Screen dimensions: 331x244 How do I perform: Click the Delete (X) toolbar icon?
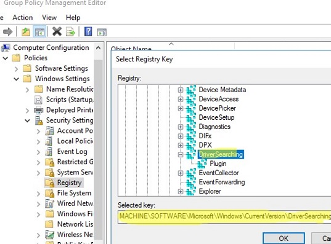pos(57,32)
